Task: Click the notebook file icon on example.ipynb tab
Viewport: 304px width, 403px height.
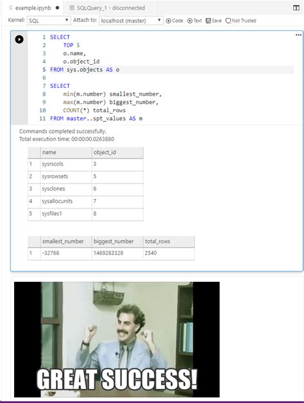Action: 11,8
